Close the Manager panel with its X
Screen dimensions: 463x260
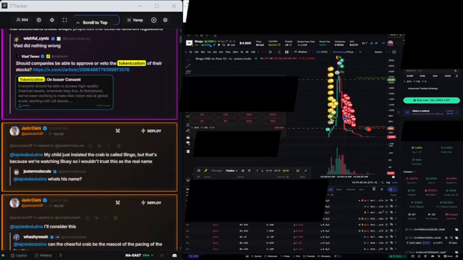tap(306, 171)
